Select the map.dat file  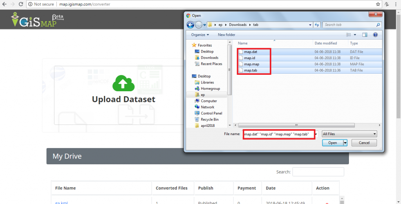[x=251, y=52]
